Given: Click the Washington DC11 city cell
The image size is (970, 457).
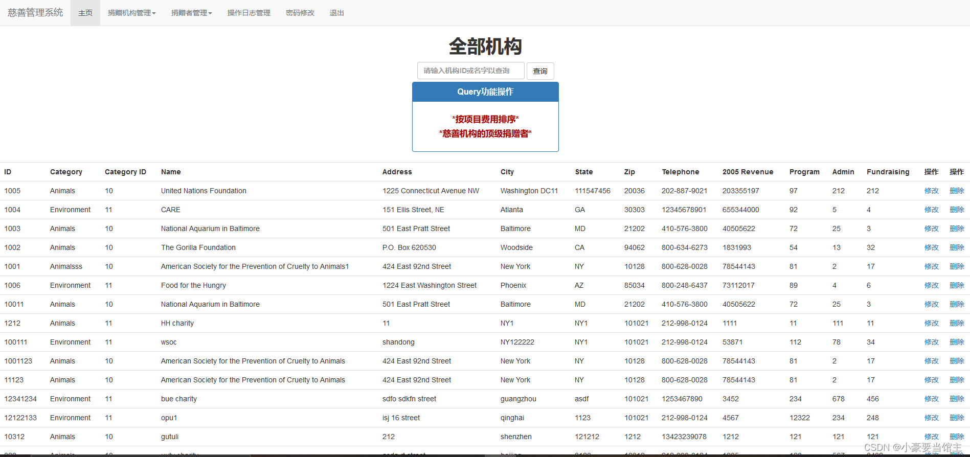Looking at the screenshot, I should click(x=529, y=191).
